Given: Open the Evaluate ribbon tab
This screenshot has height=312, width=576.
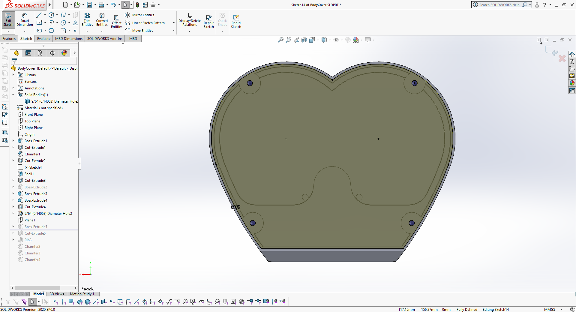Looking at the screenshot, I should click(x=44, y=39).
